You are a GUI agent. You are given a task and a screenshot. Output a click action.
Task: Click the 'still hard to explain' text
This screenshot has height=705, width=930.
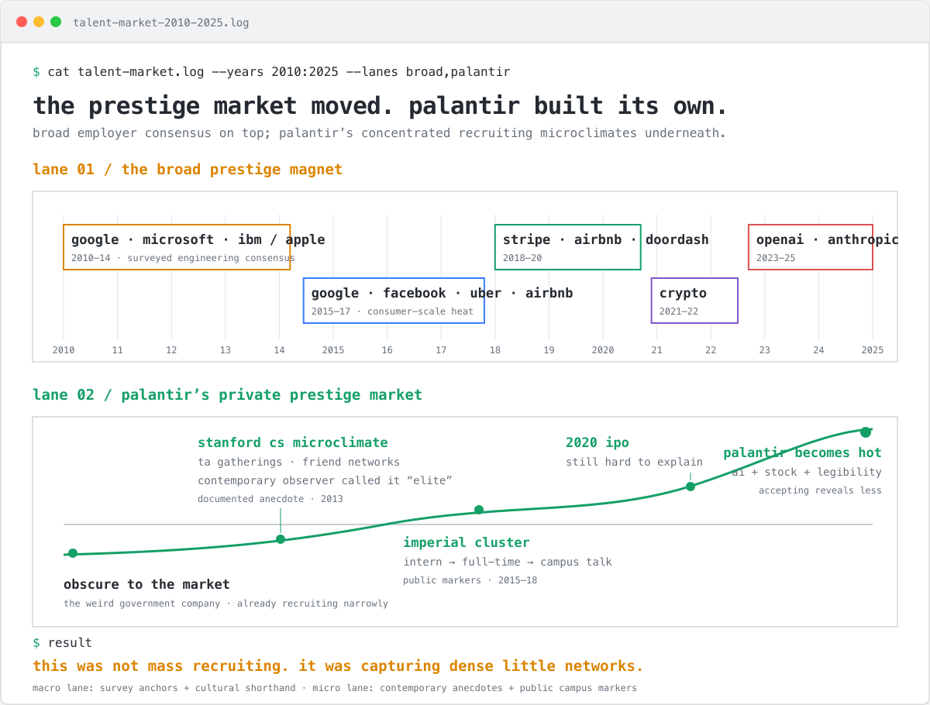(634, 462)
